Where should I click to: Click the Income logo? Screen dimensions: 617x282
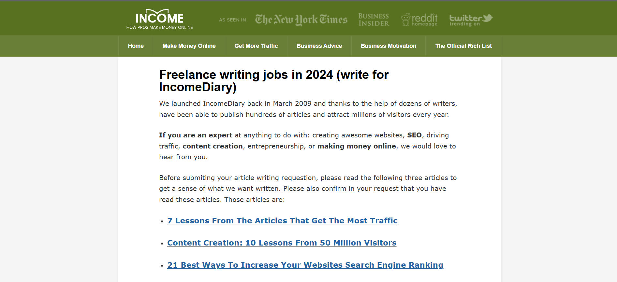click(159, 19)
